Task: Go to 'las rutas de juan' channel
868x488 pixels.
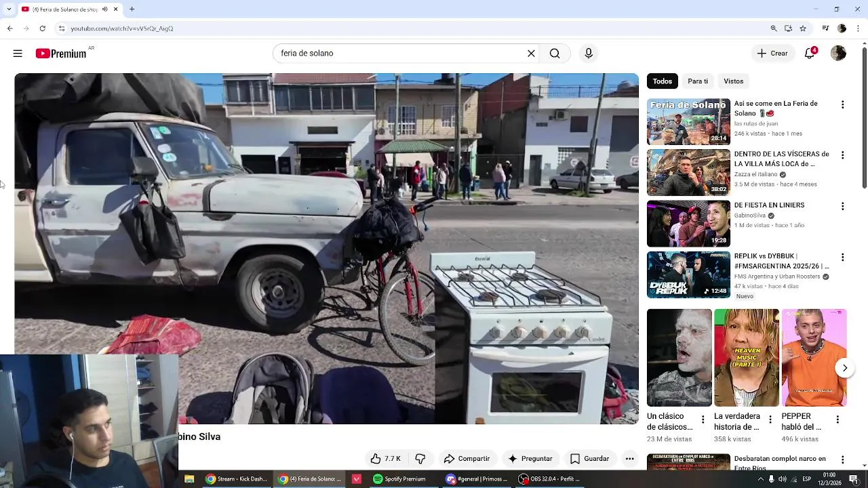Action: (x=756, y=124)
